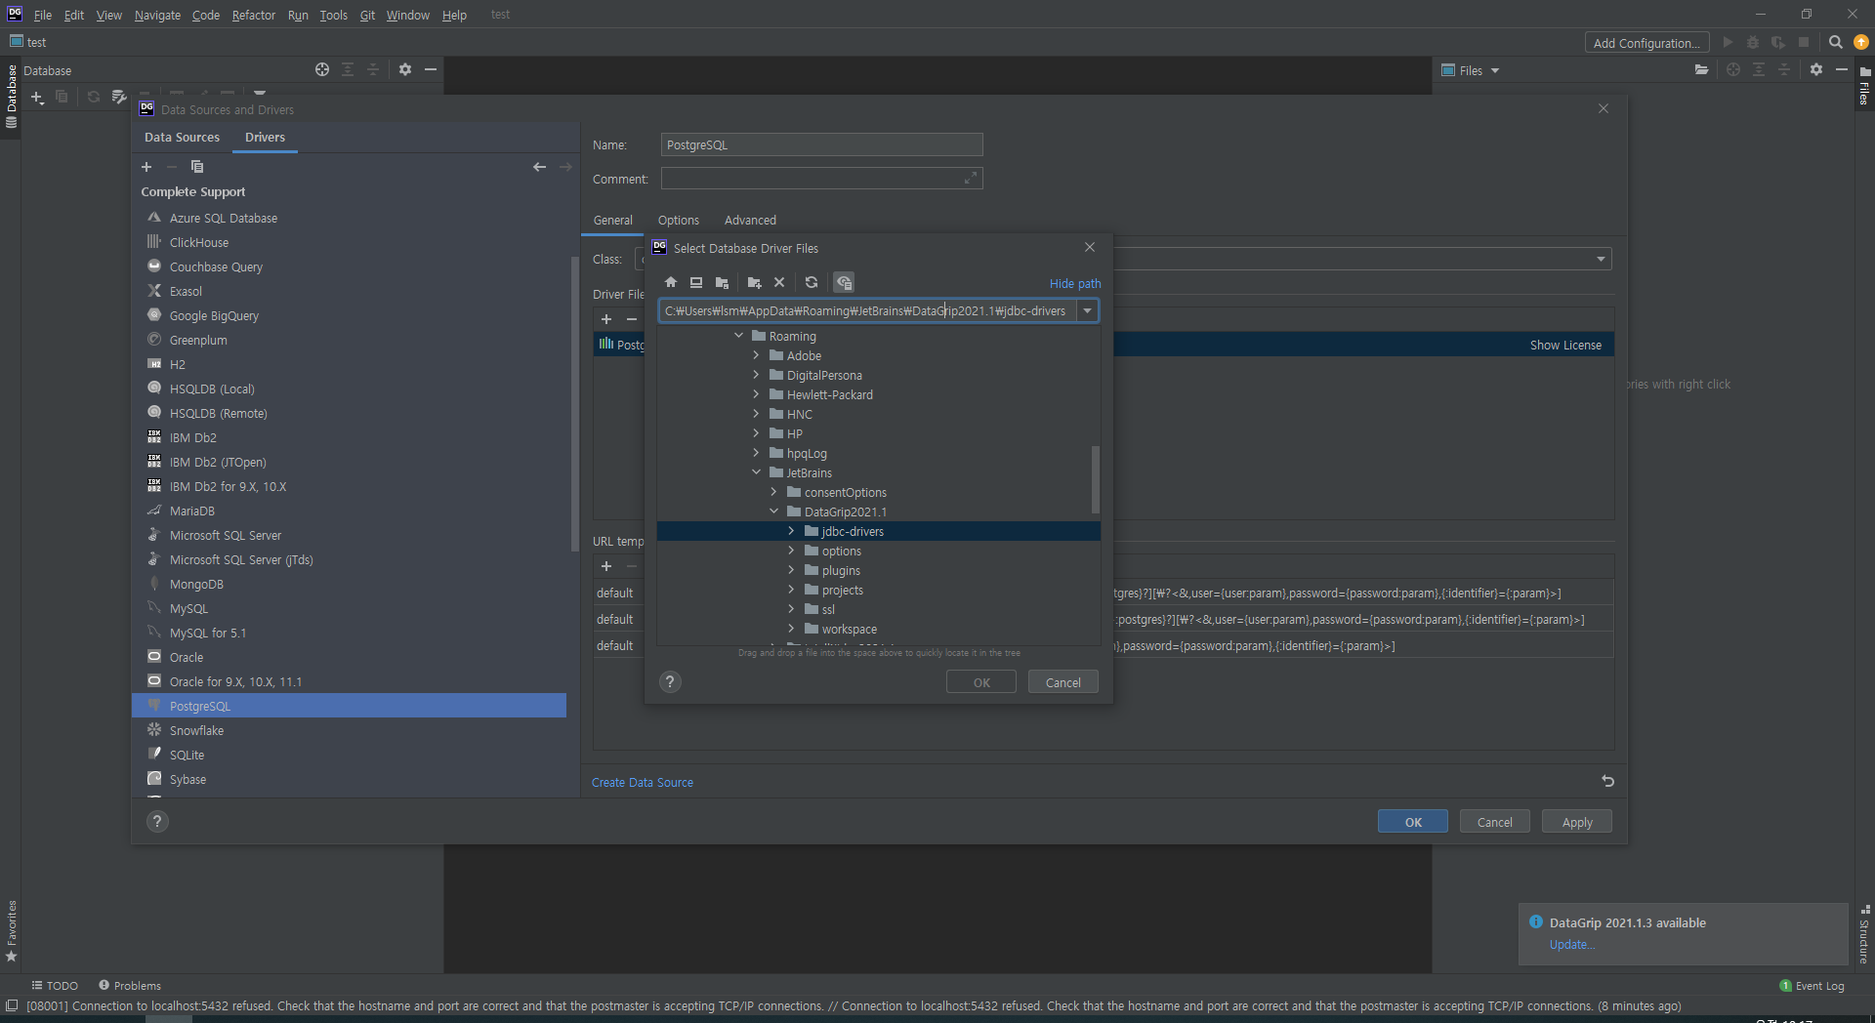The width and height of the screenshot is (1875, 1023).
Task: Add a new driver with plus icon
Action: (x=146, y=167)
